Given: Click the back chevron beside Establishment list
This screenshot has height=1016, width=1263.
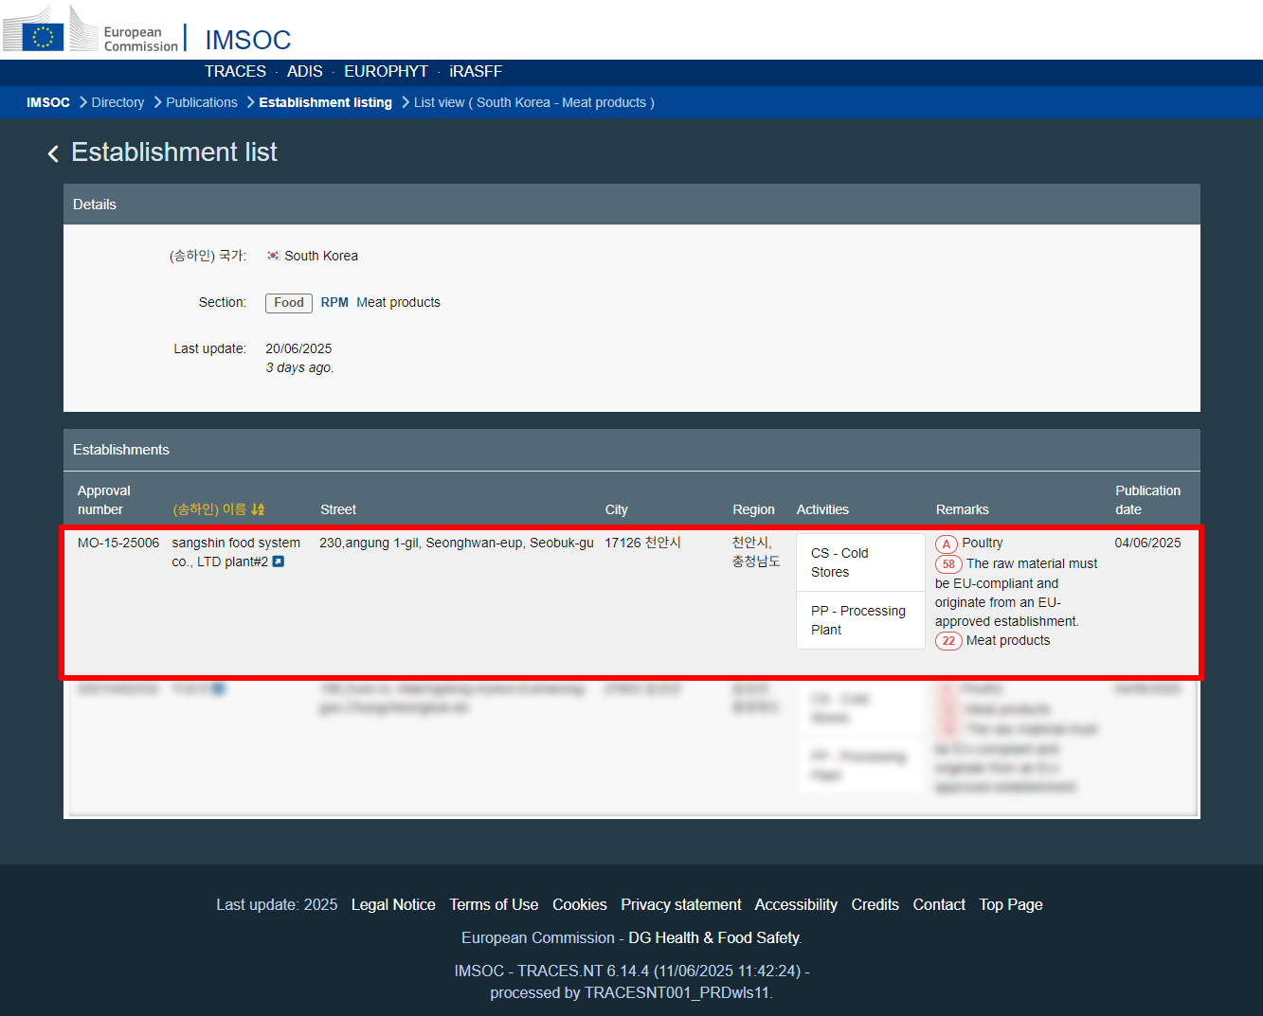Looking at the screenshot, I should 53,153.
